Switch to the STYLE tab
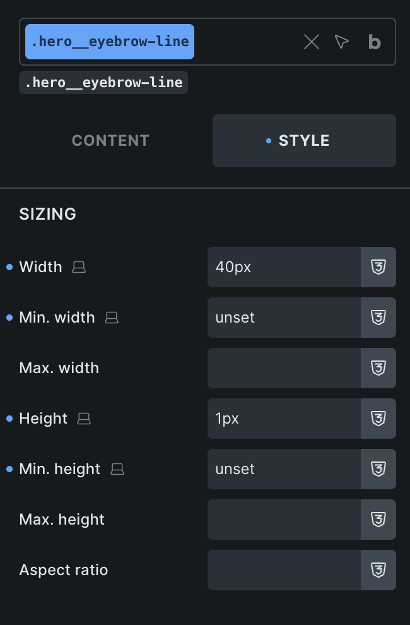 point(304,141)
